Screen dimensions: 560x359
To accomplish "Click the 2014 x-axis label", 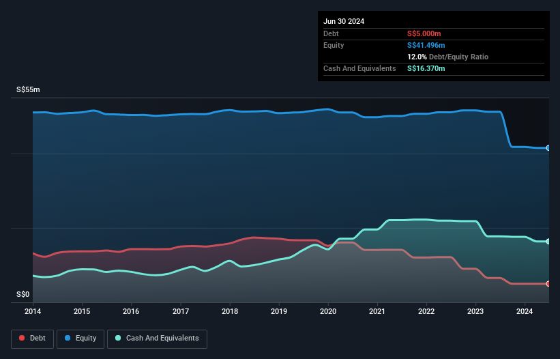I will (33, 311).
